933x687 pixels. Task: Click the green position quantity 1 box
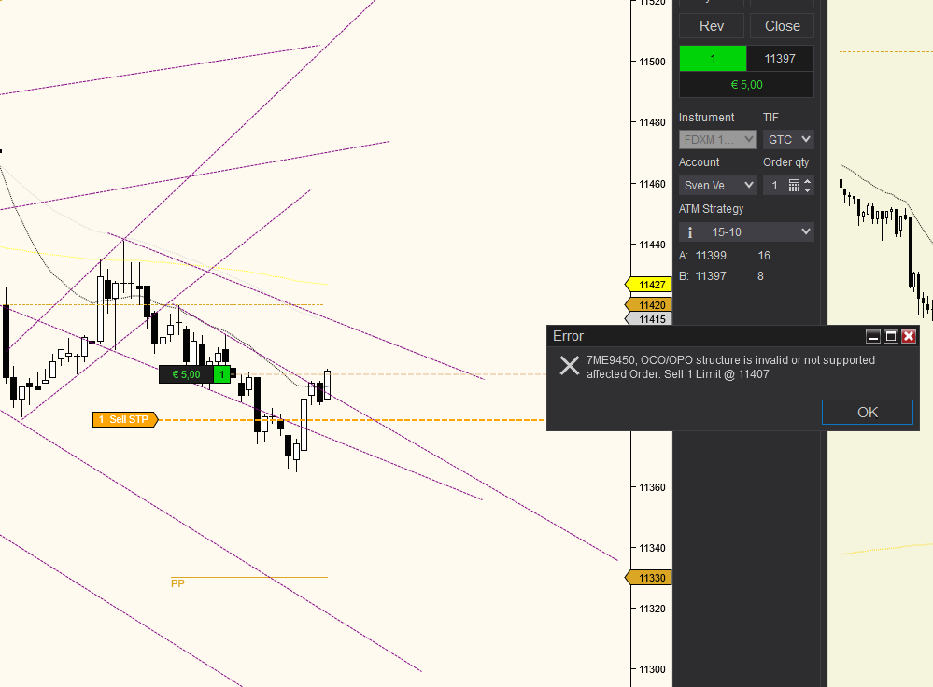(713, 58)
